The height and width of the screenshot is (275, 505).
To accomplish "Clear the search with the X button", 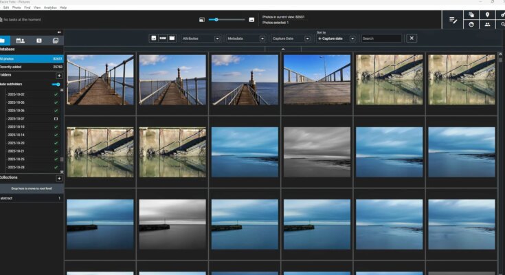I will point(412,38).
